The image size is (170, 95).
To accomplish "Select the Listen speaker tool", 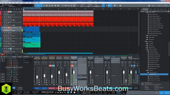I will click(58, 6).
